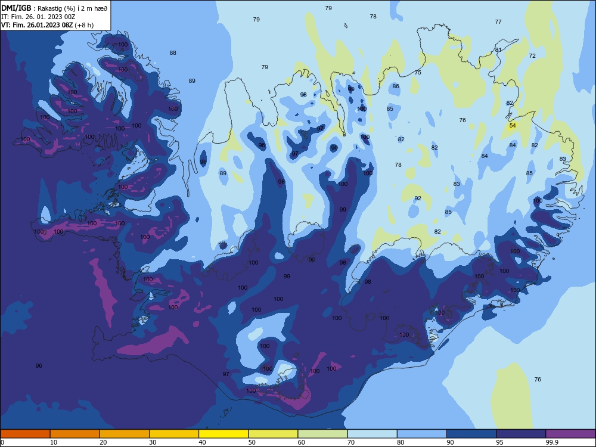This screenshot has width=596, height=447.
Task: Click the legend tick label '70'
Action: (351, 442)
